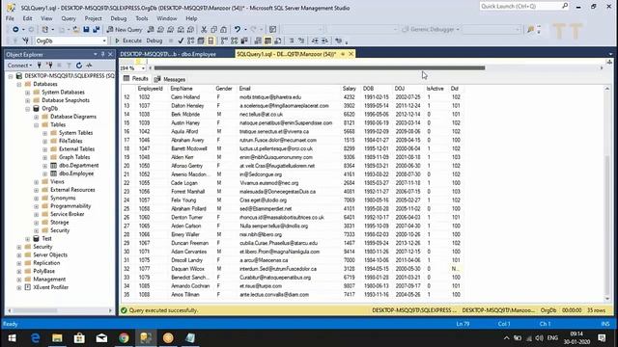This screenshot has width=618, height=347.
Task: Click the Disconnect plug icon
Action: 49,66
